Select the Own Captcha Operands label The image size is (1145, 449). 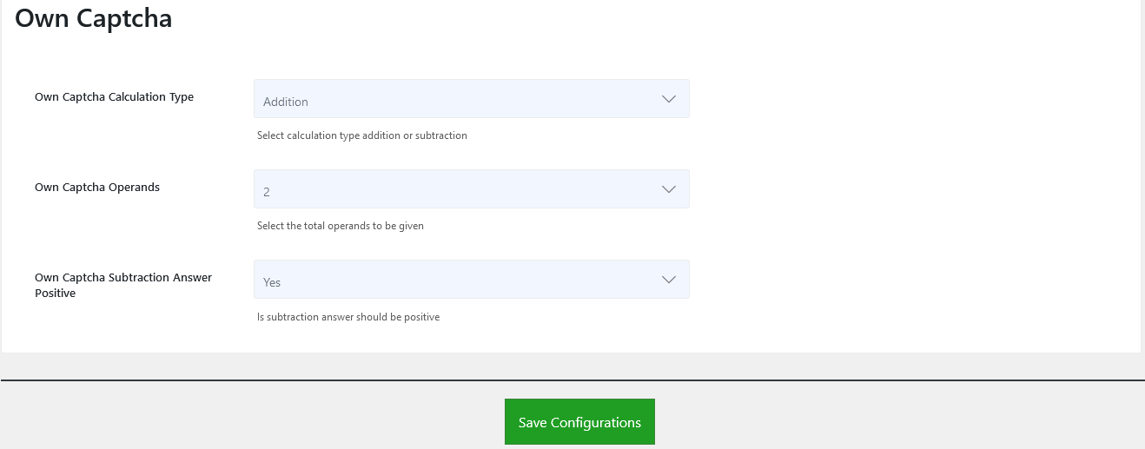[x=97, y=188]
